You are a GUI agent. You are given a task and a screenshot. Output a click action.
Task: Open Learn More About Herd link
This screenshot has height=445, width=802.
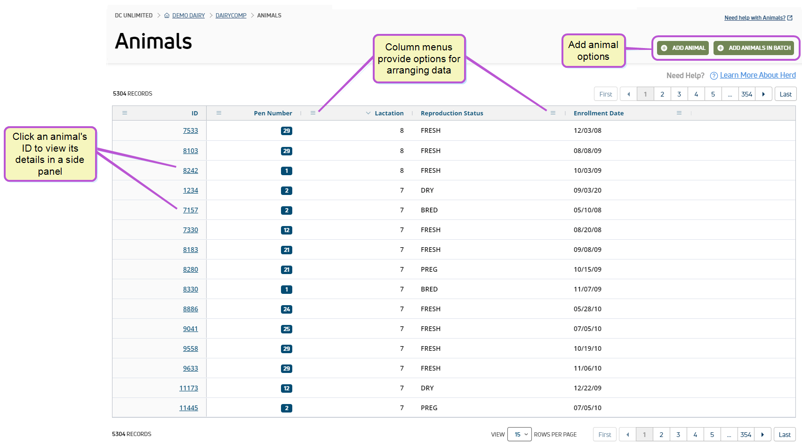758,75
